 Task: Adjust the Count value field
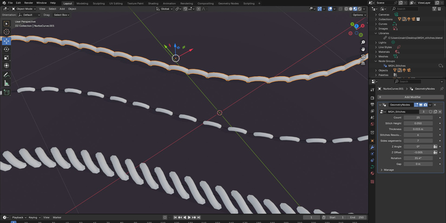pos(418,117)
